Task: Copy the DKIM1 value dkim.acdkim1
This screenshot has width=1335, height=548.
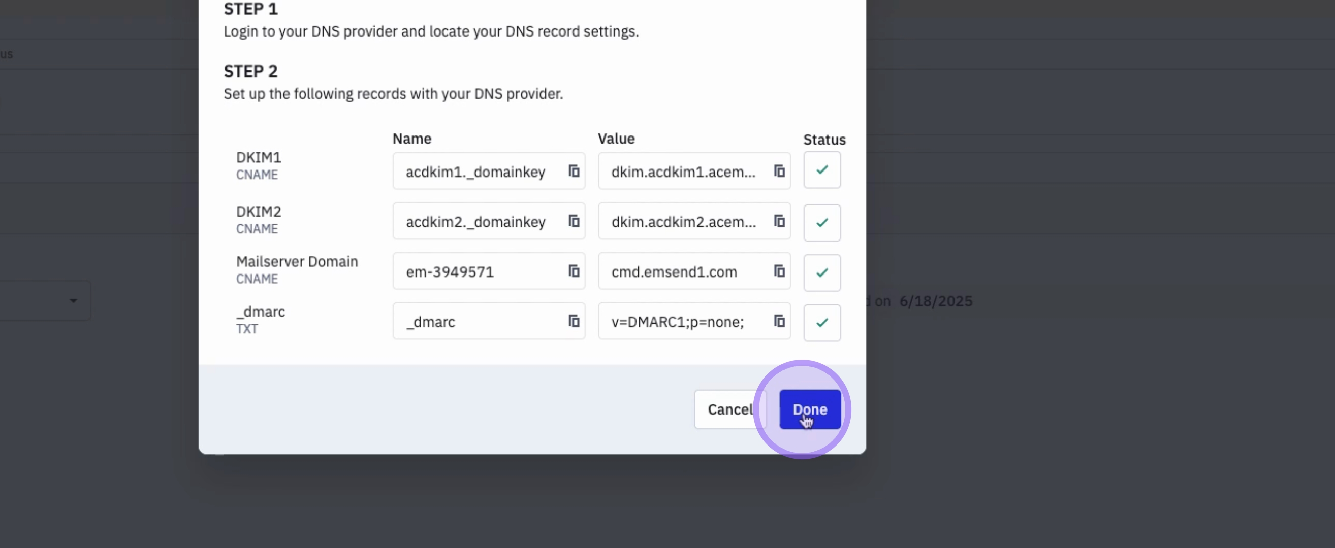Action: click(779, 172)
